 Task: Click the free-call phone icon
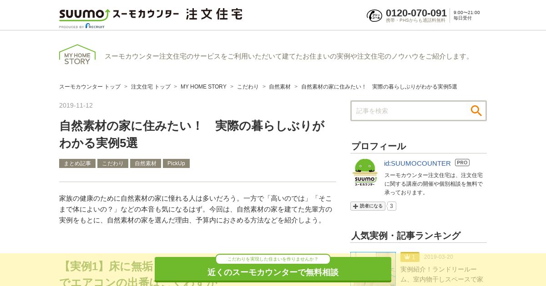[x=374, y=15]
